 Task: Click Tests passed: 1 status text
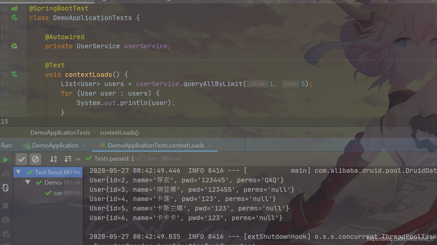114,159
